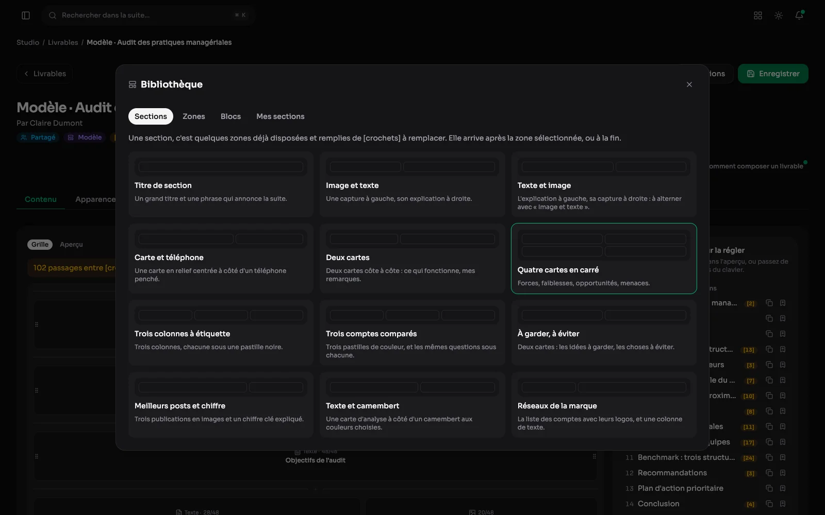
Task: Switch theme with the sun icon
Action: (x=779, y=15)
